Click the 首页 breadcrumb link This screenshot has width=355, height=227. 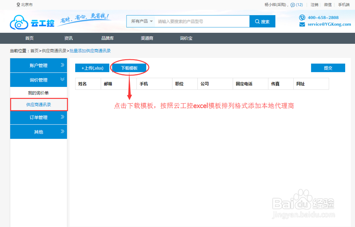point(35,51)
